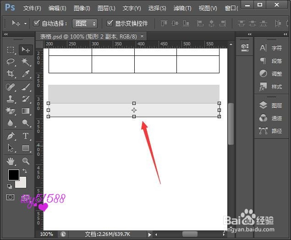Image resolution: width=291 pixels, height=240 pixels.
Task: Toggle Quick Mask mode
Action: coord(10,197)
